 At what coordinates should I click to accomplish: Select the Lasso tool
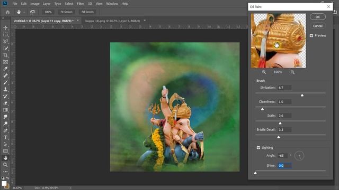click(x=5, y=41)
